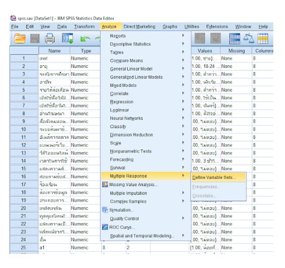
Task: Click the green Undo arrow icon
Action: click(85, 38)
